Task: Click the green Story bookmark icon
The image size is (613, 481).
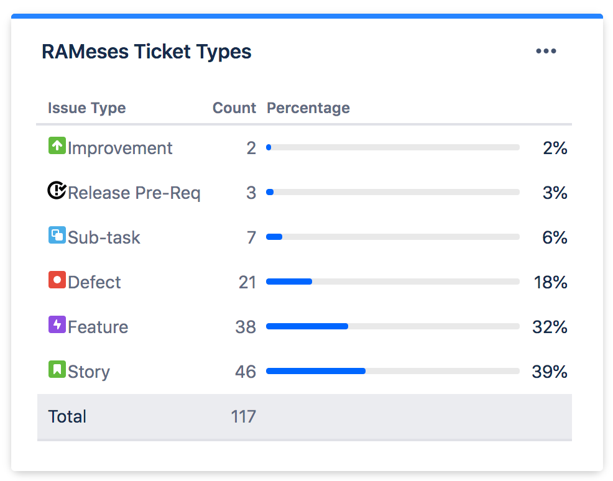Action: pyautogui.click(x=57, y=369)
